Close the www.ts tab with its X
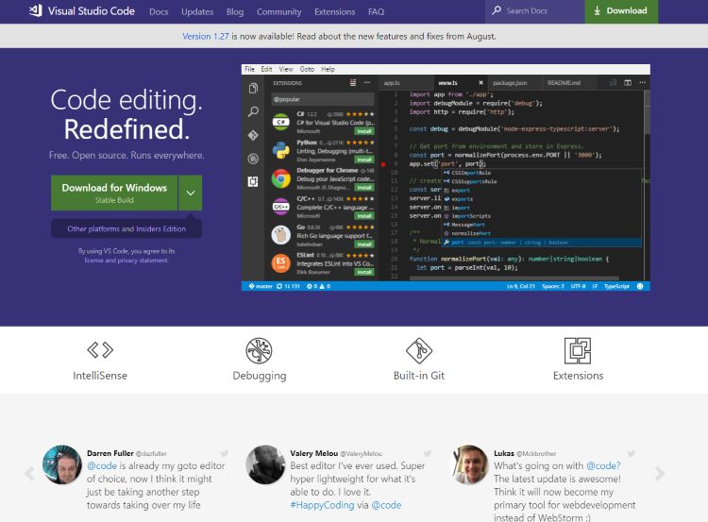Screen dimensions: 708x522 pyautogui.click(x=480, y=83)
